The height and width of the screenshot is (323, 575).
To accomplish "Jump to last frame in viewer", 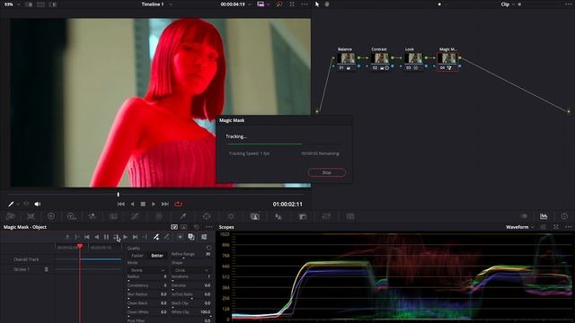I will click(x=165, y=204).
